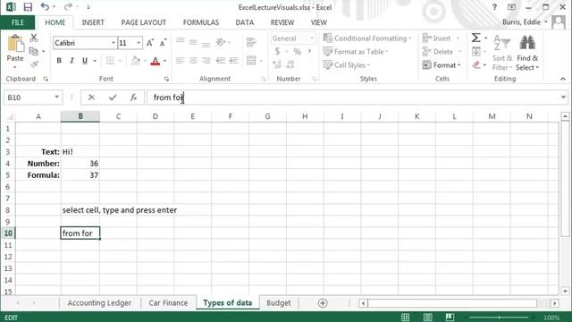This screenshot has width=572, height=322.
Task: Select the Car Finance sheet tab
Action: [x=168, y=303]
